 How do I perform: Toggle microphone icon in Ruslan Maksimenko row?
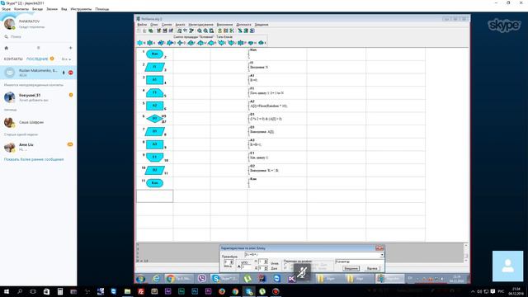tap(64, 73)
